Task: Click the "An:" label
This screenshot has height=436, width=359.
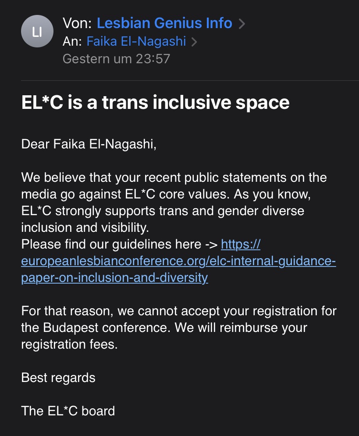Action: click(73, 41)
